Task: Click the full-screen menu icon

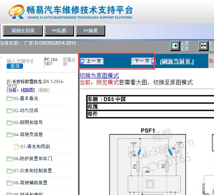Action: [175, 46]
